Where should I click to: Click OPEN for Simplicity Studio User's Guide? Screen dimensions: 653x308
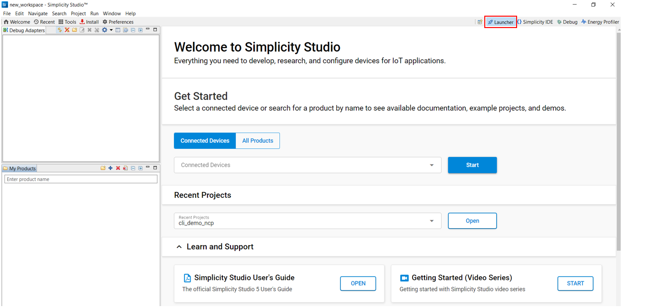coord(358,283)
